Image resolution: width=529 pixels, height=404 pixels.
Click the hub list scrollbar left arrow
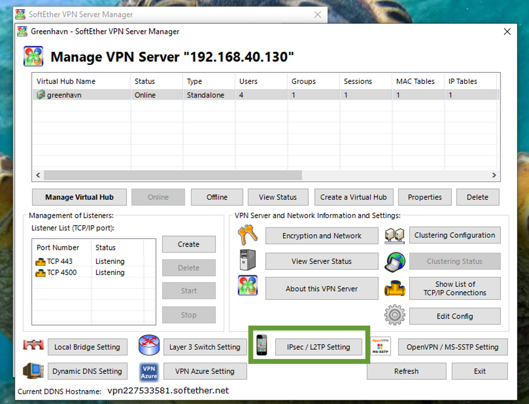38,175
